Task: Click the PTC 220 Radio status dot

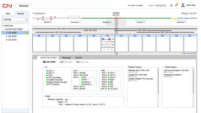Action: [x=47, y=78]
